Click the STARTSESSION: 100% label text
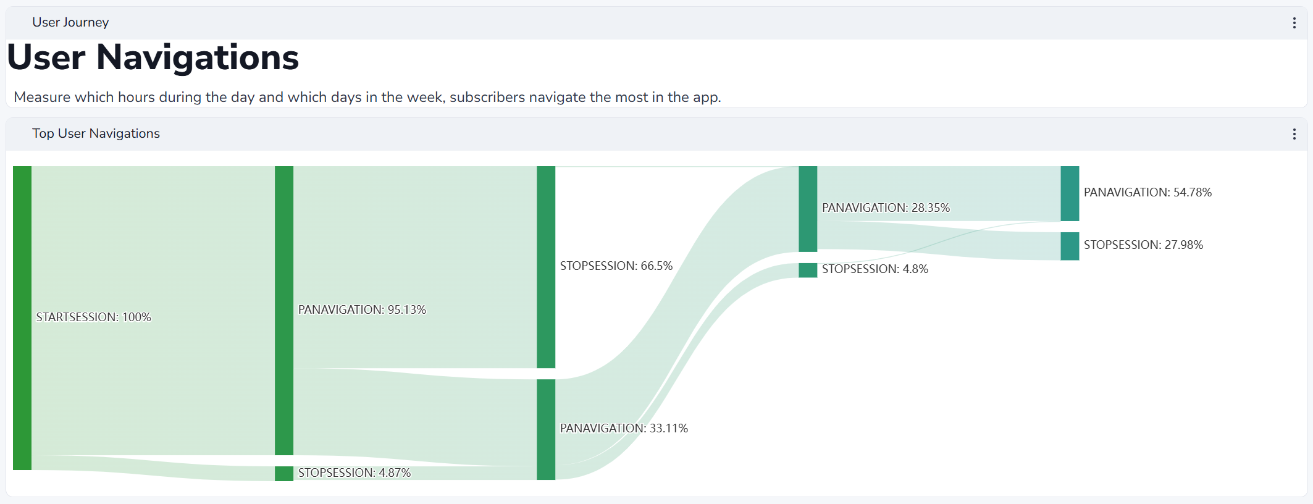Image resolution: width=1313 pixels, height=504 pixels. 93,317
